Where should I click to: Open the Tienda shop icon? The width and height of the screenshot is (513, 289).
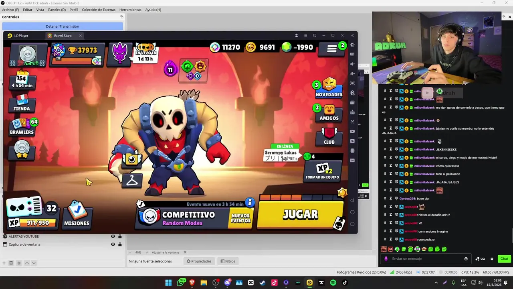(x=22, y=103)
